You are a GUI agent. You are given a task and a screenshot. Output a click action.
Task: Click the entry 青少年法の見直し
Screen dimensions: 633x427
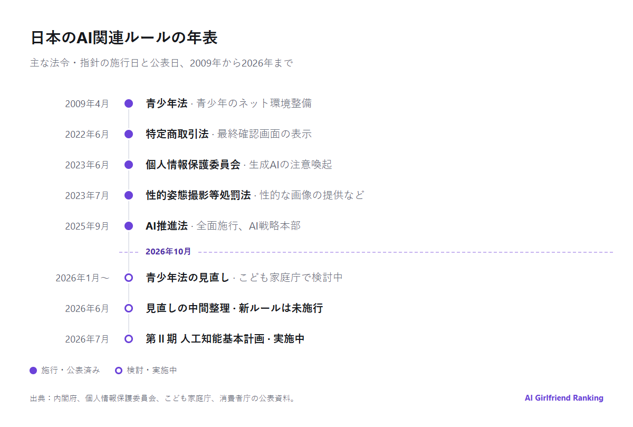[244, 278]
